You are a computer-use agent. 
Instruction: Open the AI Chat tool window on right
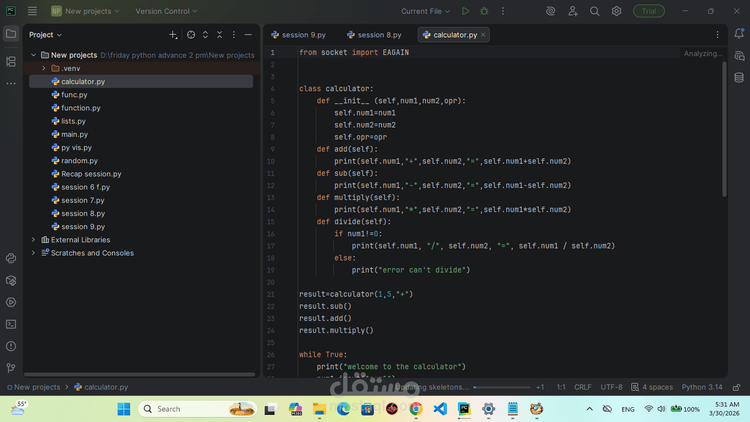pos(739,56)
